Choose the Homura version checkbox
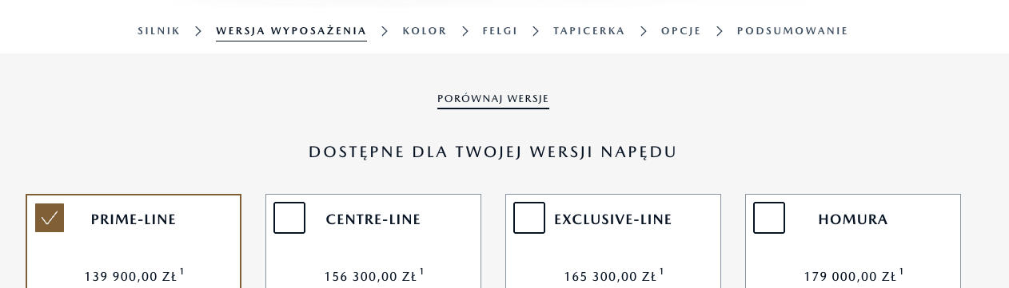Screen dimensions: 1009x288 coord(769,218)
